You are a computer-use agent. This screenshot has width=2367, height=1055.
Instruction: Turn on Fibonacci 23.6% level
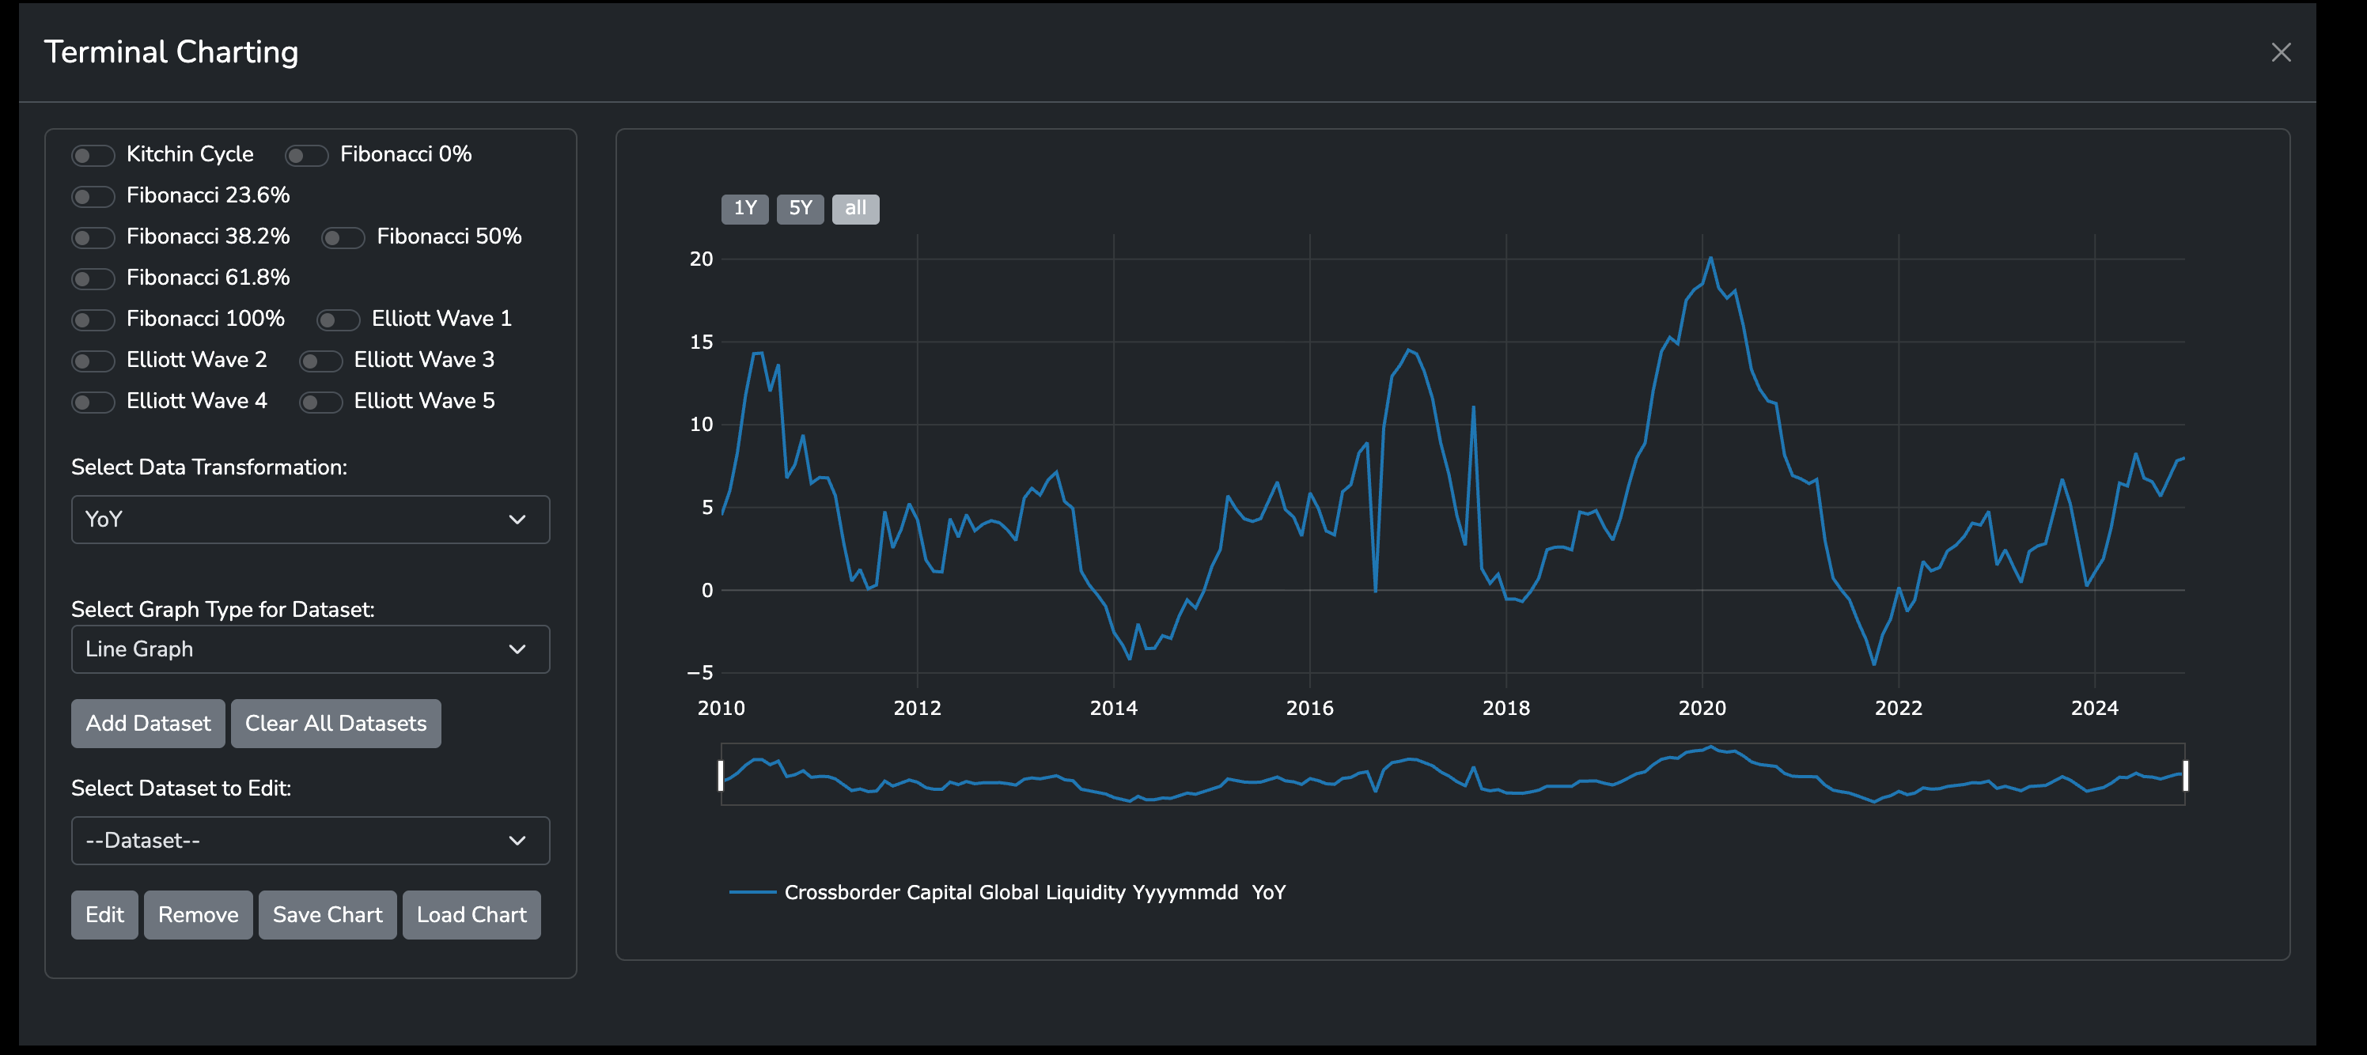coord(93,196)
